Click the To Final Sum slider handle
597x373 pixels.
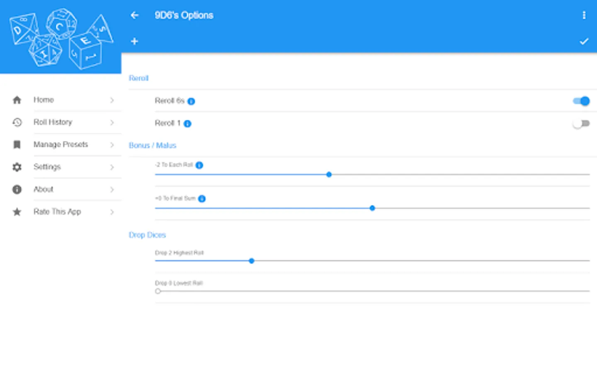372,208
